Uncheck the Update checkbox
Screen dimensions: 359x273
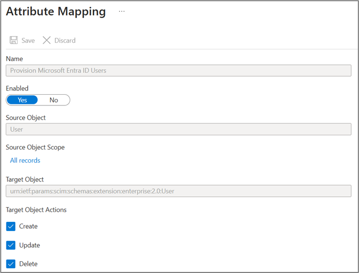point(11,245)
